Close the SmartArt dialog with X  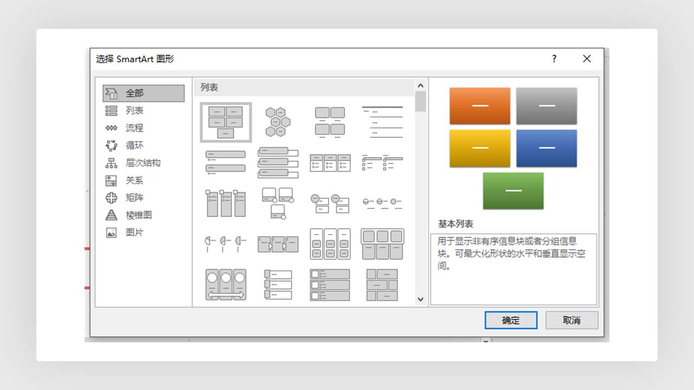(587, 59)
